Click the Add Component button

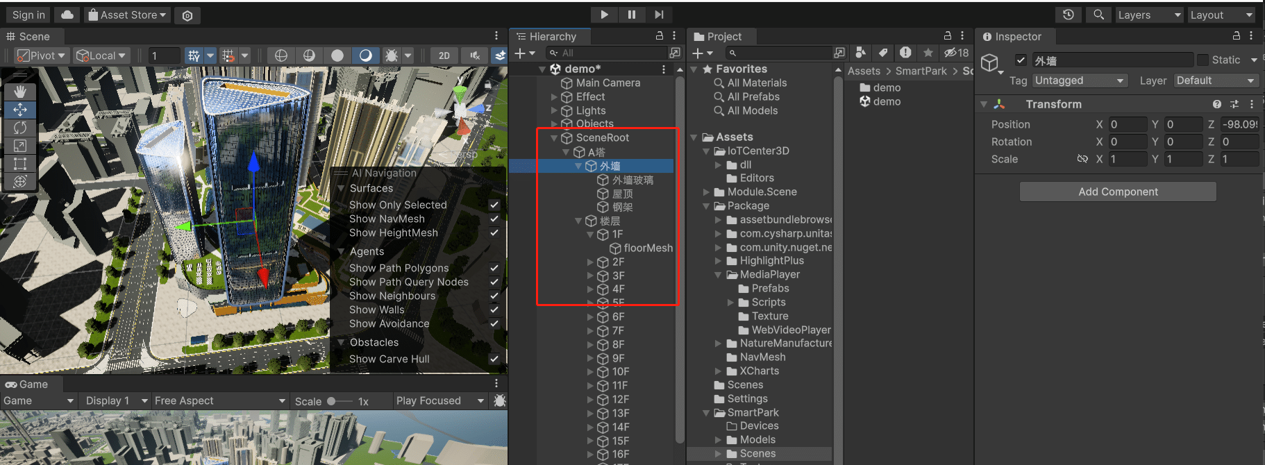tap(1117, 192)
